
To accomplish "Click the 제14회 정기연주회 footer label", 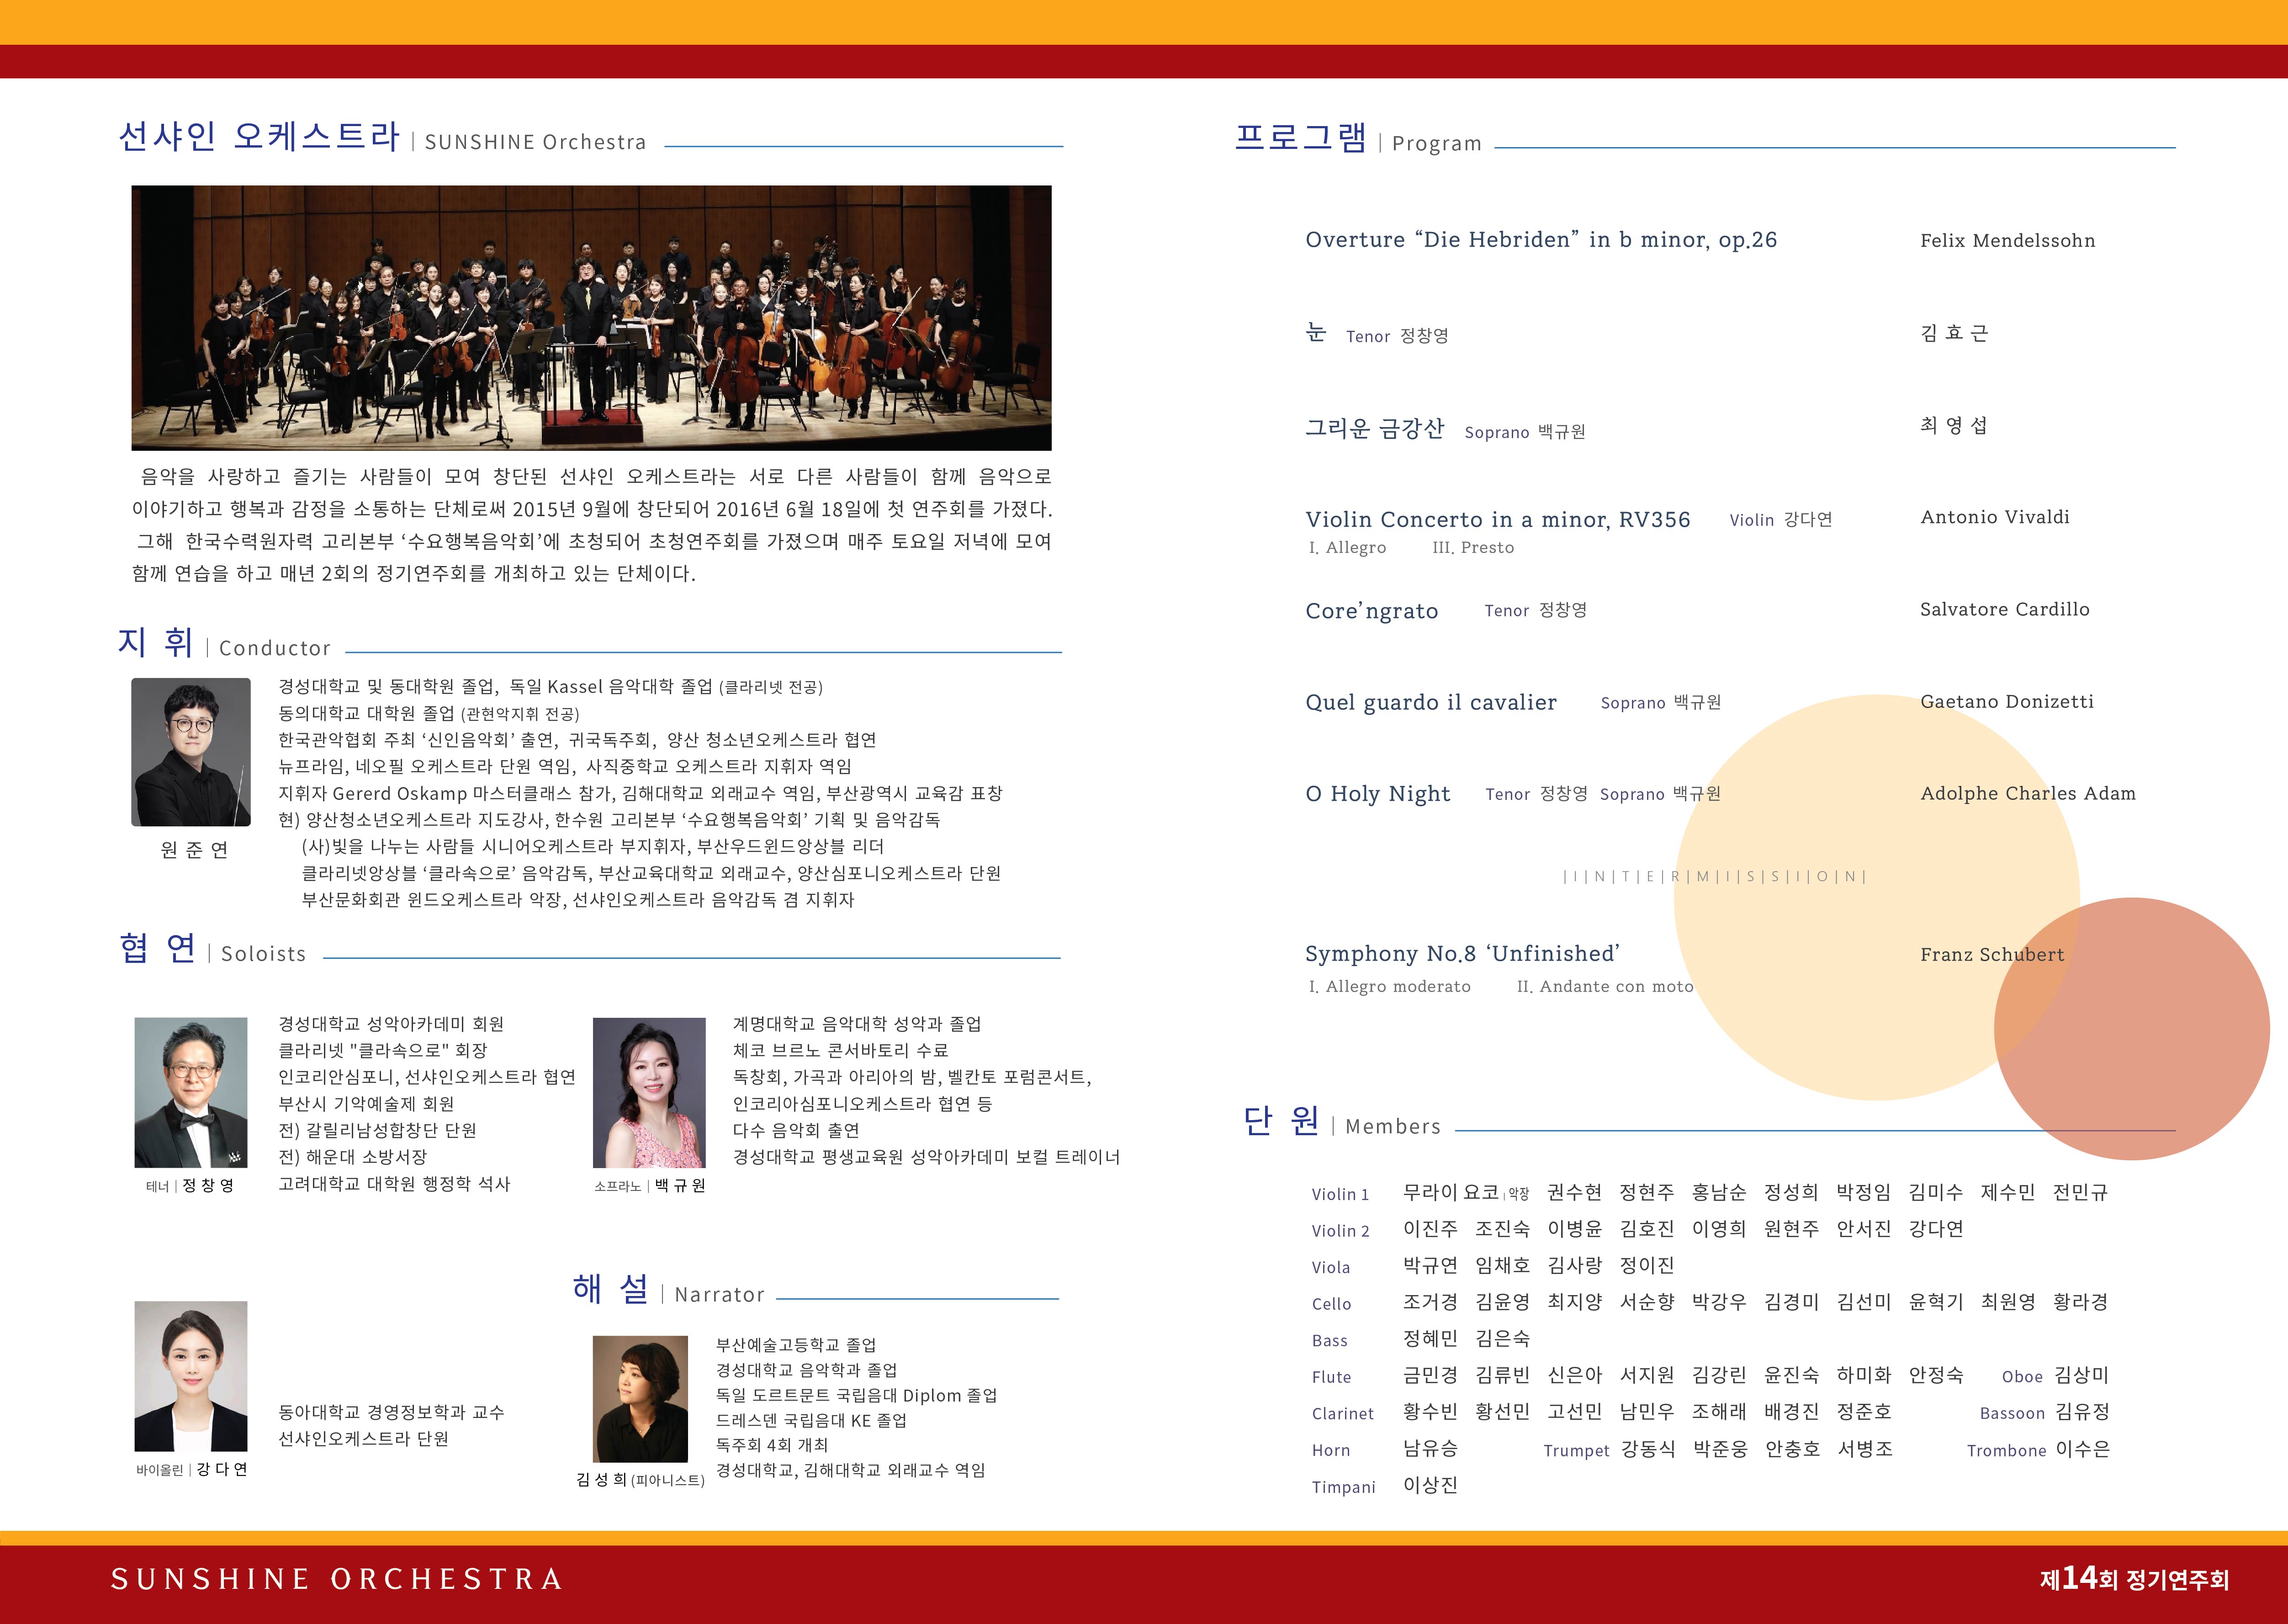I will tap(2134, 1579).
